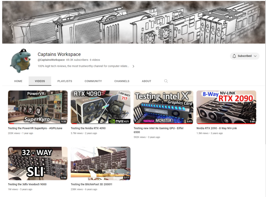266x197 pixels.
Task: Open the 32-WAY SLI Voodoo5 thumbnail
Action: tap(37, 163)
